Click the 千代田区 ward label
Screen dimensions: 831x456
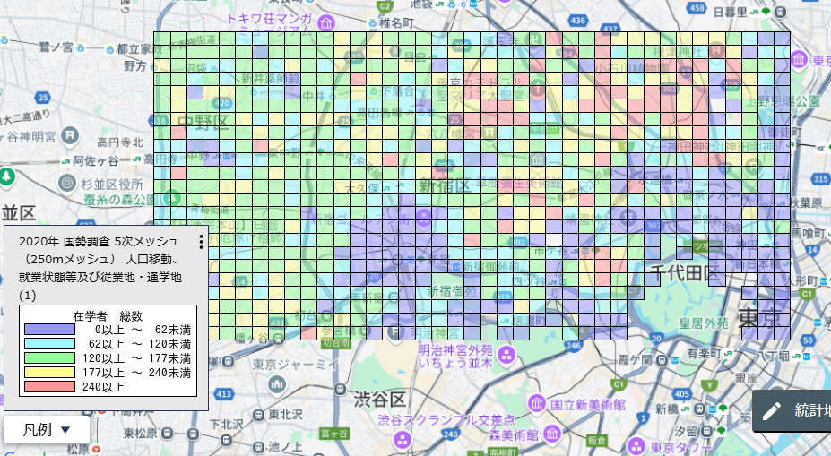click(685, 272)
